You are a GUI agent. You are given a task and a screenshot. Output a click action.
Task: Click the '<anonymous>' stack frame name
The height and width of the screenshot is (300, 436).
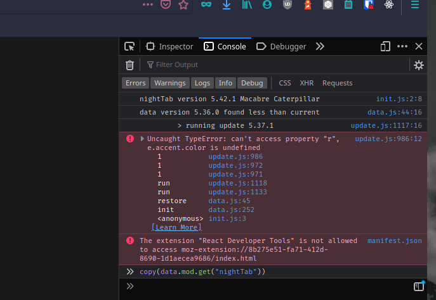[x=180, y=218]
